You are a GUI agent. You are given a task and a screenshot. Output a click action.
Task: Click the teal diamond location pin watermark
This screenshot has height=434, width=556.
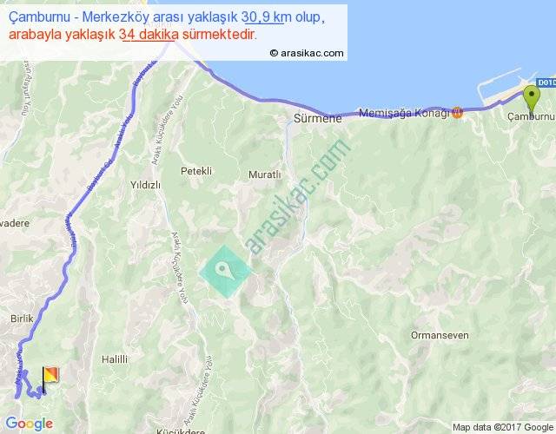(226, 272)
